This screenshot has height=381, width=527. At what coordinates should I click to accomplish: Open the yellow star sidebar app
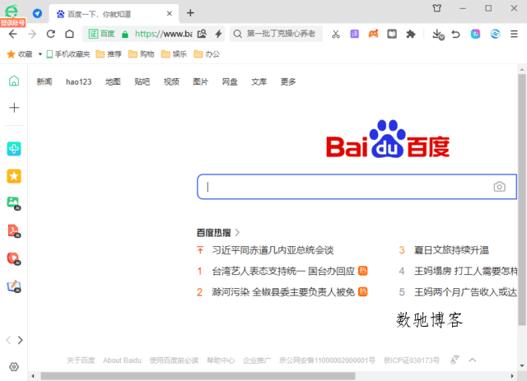[14, 176]
